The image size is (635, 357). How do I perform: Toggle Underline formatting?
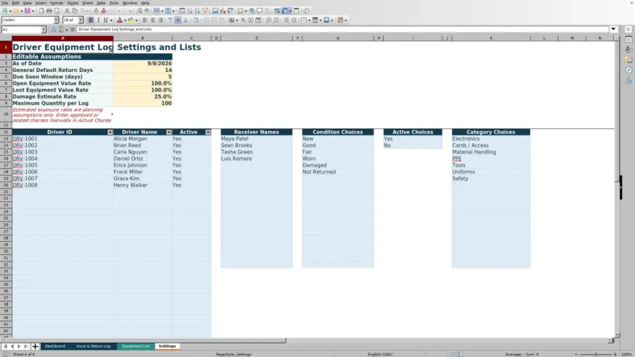[105, 20]
